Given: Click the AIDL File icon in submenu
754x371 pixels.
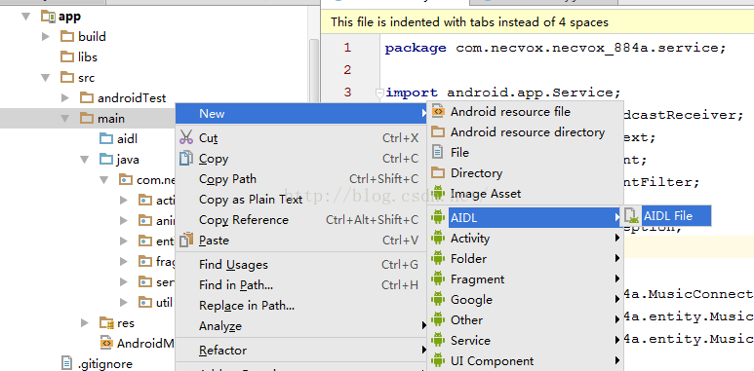Looking at the screenshot, I should tap(633, 216).
